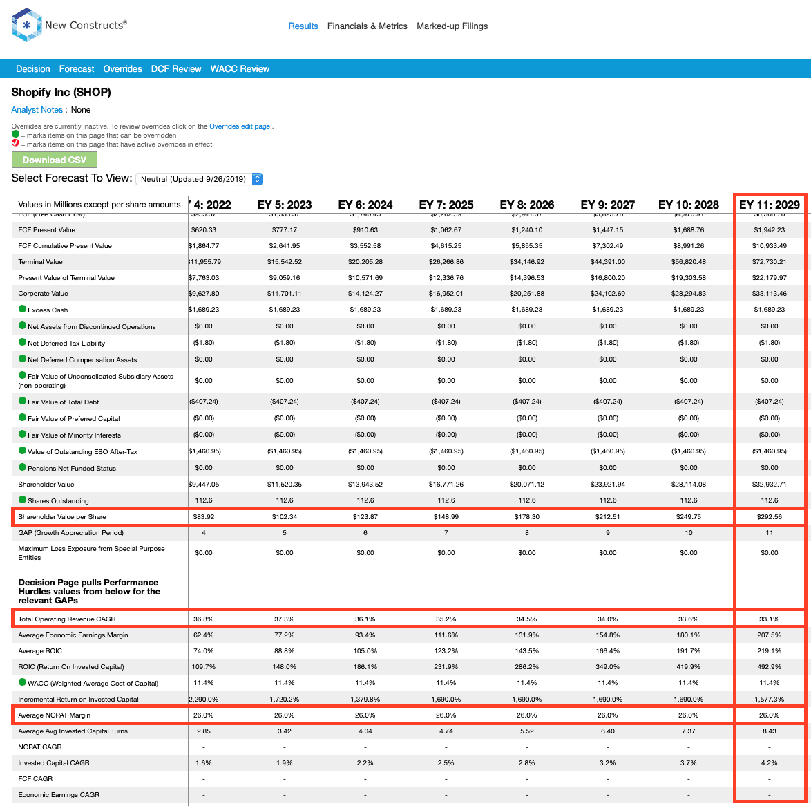Click the EY 10: 2028 column header
This screenshot has height=806, width=811.
(689, 205)
